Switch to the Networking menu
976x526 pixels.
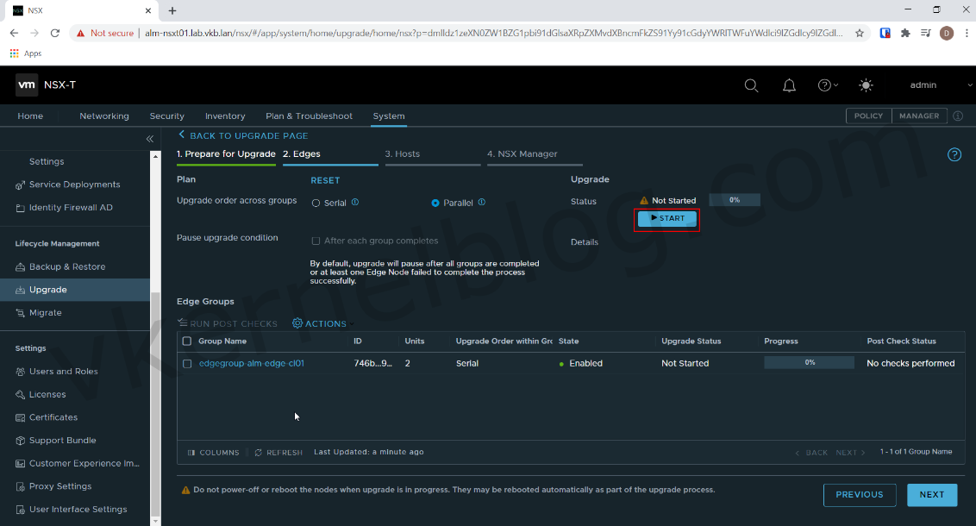point(103,116)
